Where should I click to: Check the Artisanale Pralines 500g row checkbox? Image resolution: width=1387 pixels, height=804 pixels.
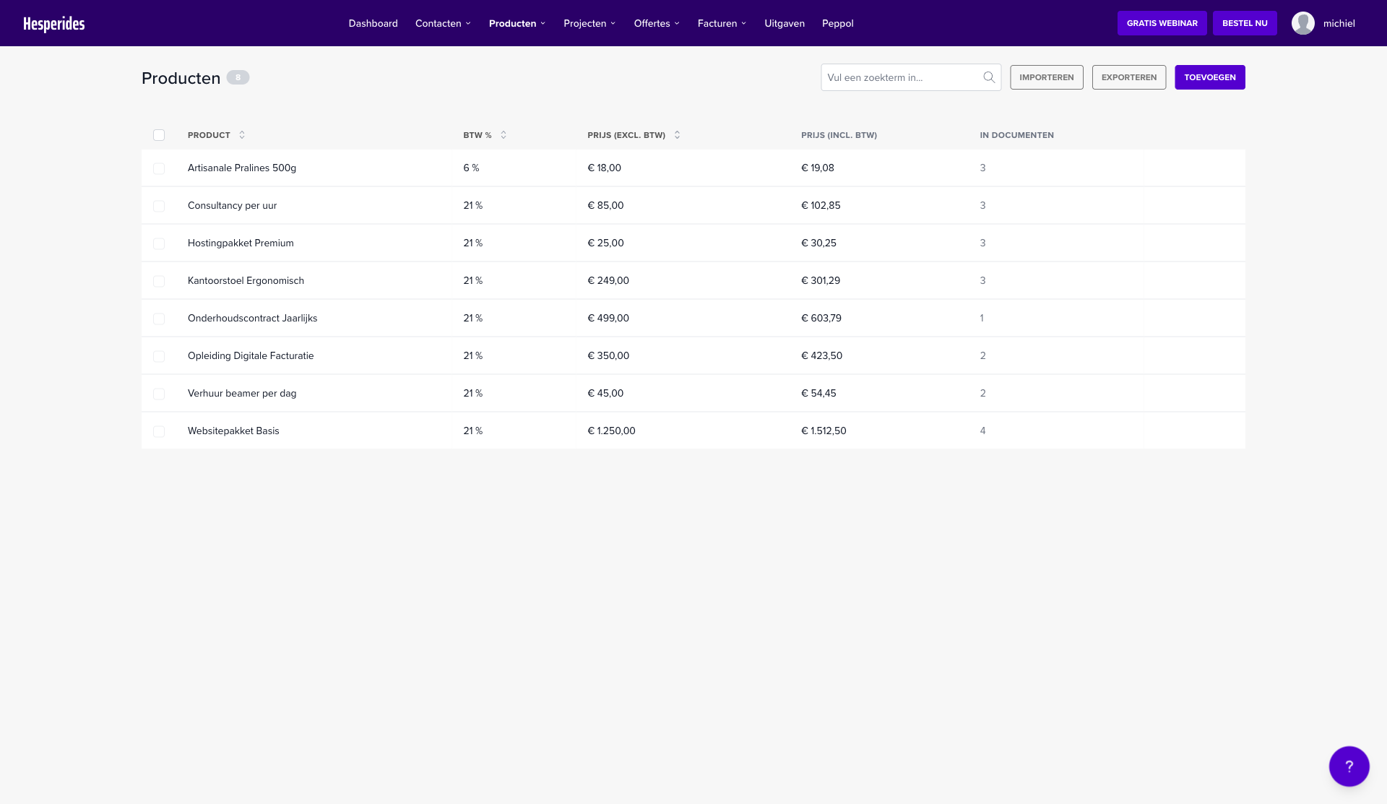[159, 168]
